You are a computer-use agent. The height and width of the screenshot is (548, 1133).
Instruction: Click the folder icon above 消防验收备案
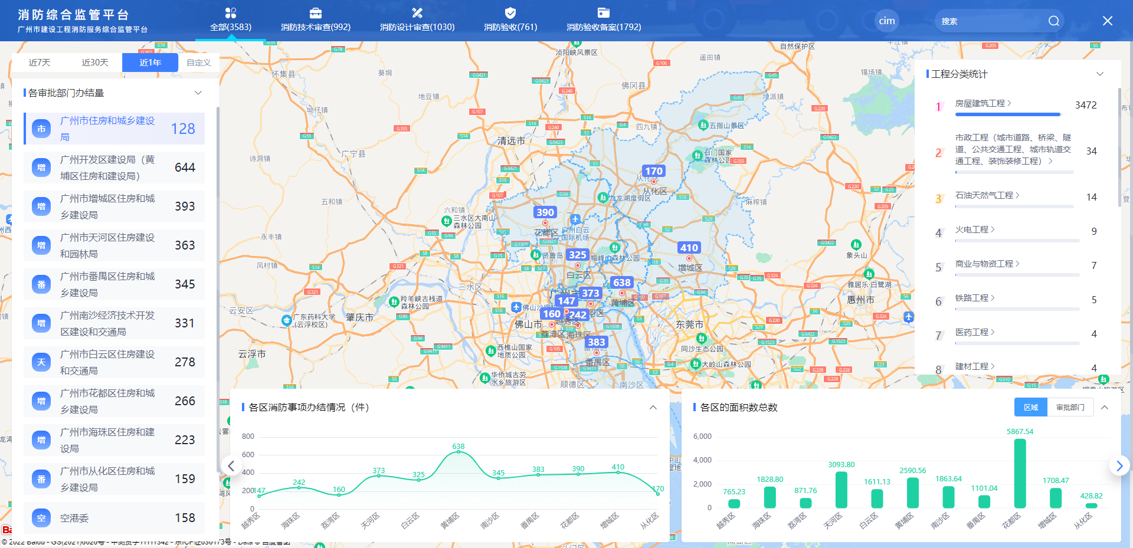tap(604, 13)
